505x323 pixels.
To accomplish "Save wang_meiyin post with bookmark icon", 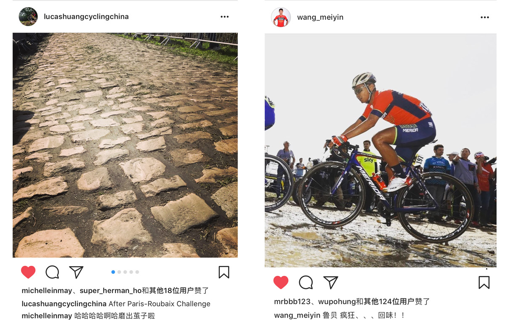I will (x=484, y=282).
